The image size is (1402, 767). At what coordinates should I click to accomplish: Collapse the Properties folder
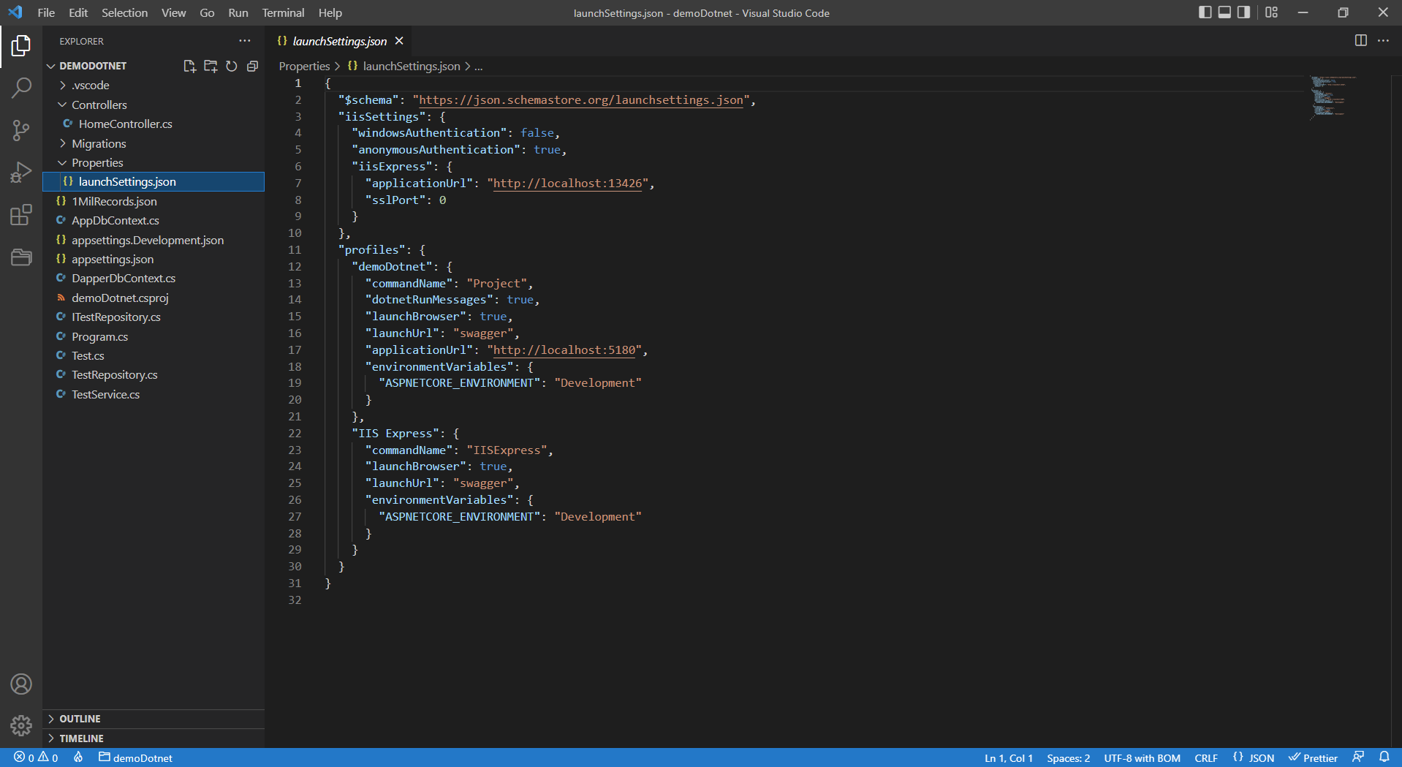[x=96, y=162]
